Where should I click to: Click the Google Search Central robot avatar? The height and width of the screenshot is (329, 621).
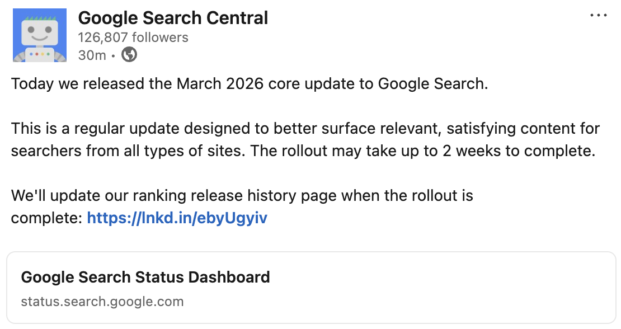point(39,35)
